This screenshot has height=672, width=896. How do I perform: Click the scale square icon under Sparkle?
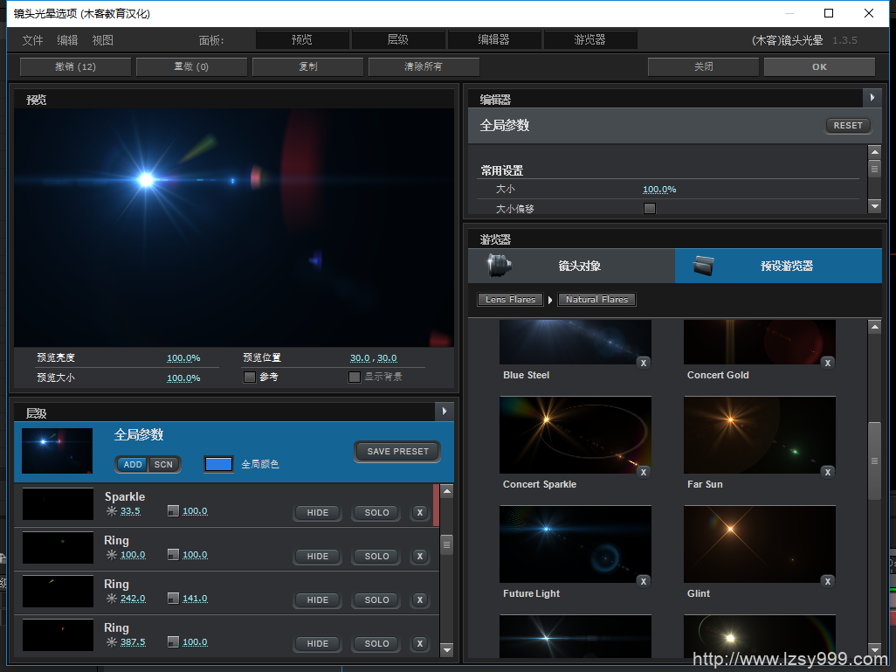pyautogui.click(x=173, y=511)
